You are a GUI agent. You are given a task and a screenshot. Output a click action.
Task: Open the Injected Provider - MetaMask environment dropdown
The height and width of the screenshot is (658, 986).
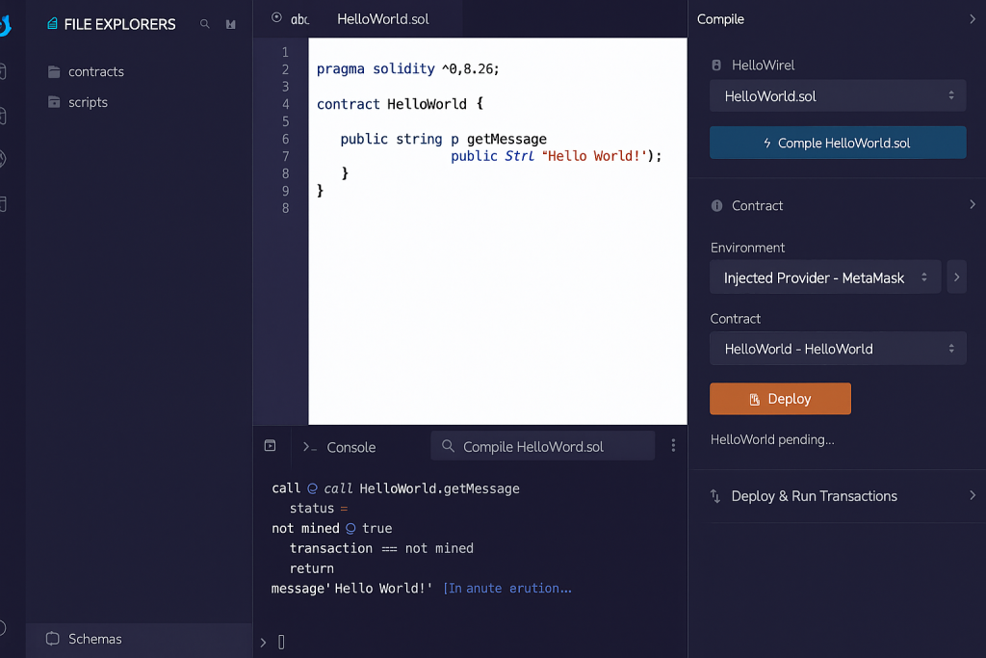[x=825, y=276]
